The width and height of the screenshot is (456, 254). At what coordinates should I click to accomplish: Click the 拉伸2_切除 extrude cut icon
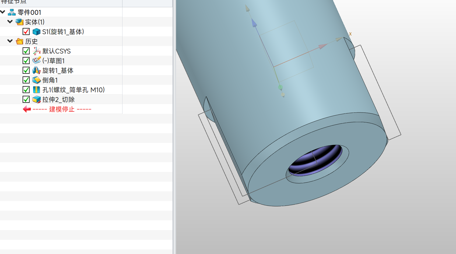point(36,100)
